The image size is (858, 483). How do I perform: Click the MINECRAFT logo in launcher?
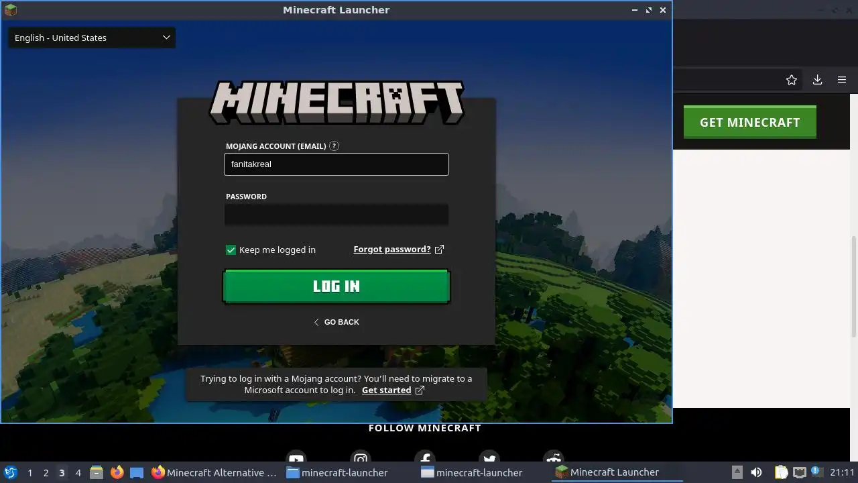tap(336, 103)
